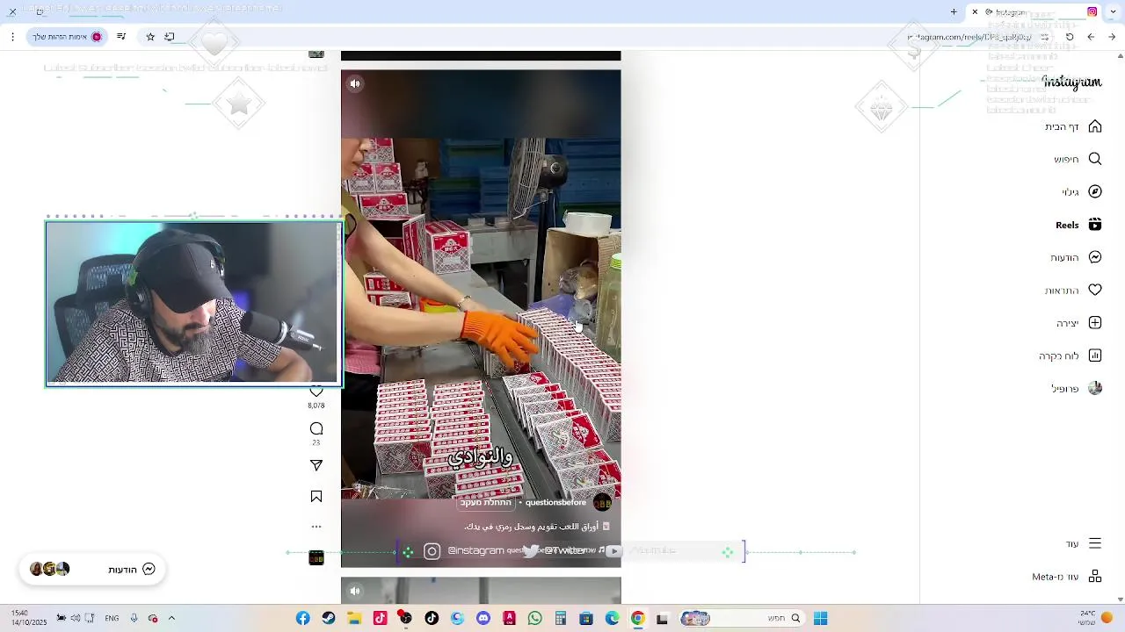
Task: Open Discord from the taskbar
Action: tap(483, 619)
